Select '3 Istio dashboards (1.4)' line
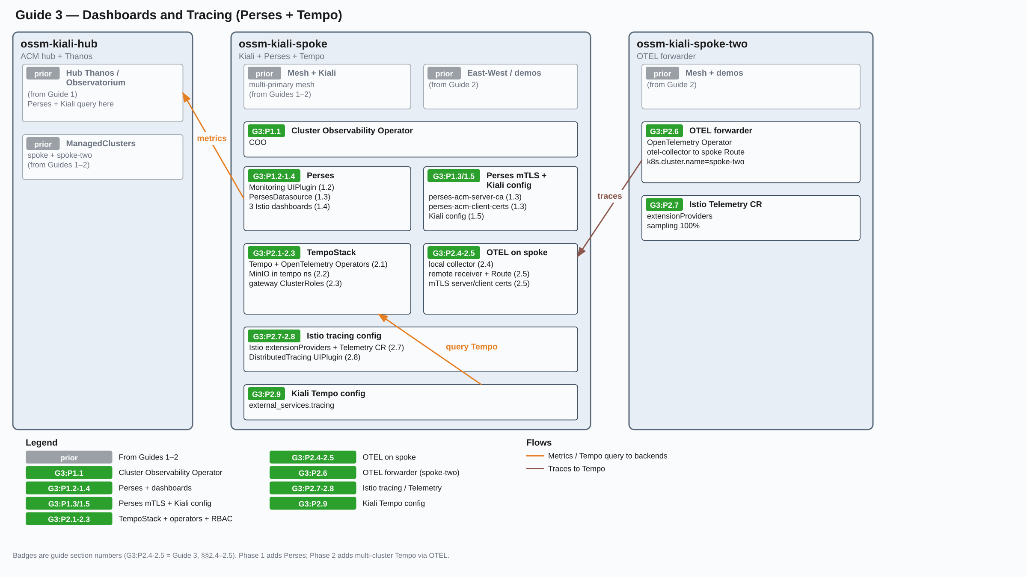The image size is (1027, 577). pos(289,206)
